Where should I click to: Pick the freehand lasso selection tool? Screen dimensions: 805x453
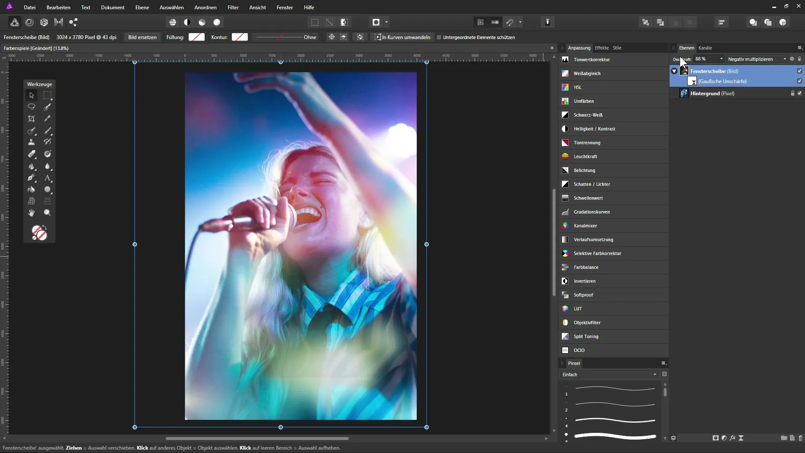pyautogui.click(x=31, y=107)
